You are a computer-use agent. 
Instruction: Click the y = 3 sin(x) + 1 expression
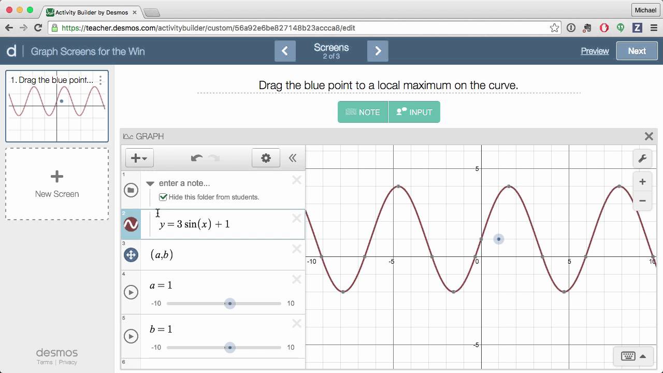[x=194, y=224]
